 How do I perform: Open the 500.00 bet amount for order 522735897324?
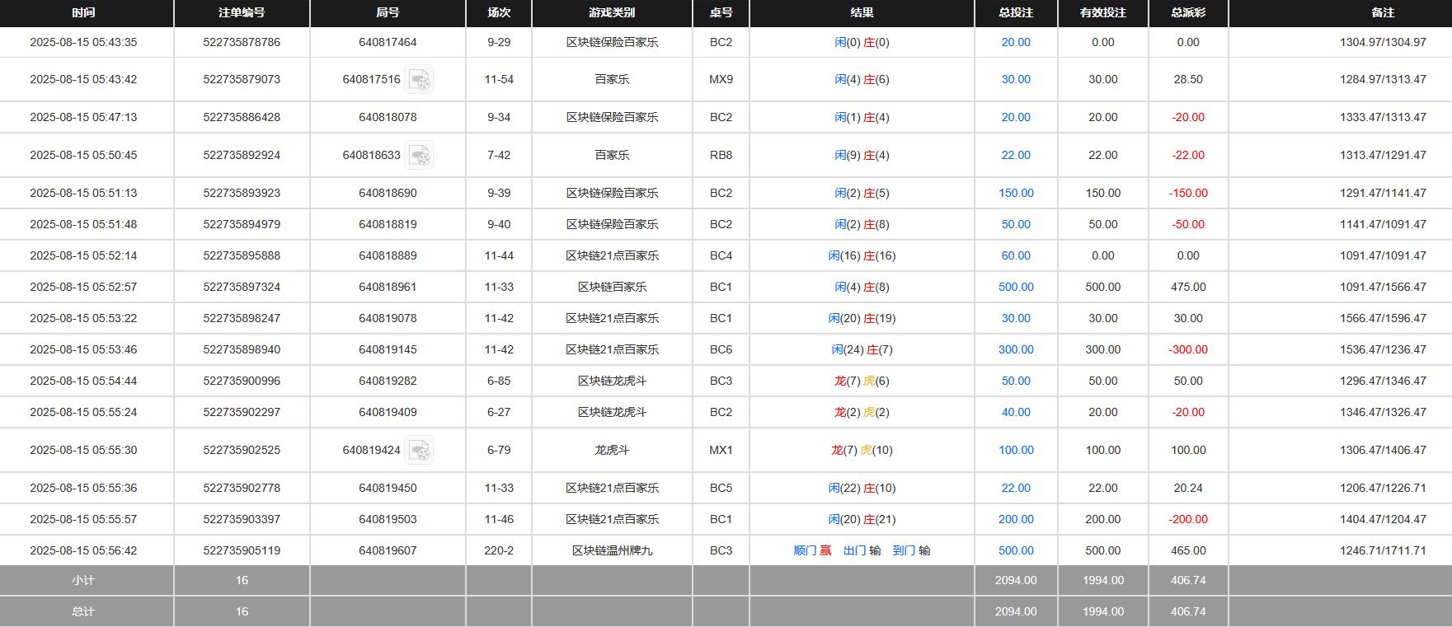coord(1016,287)
